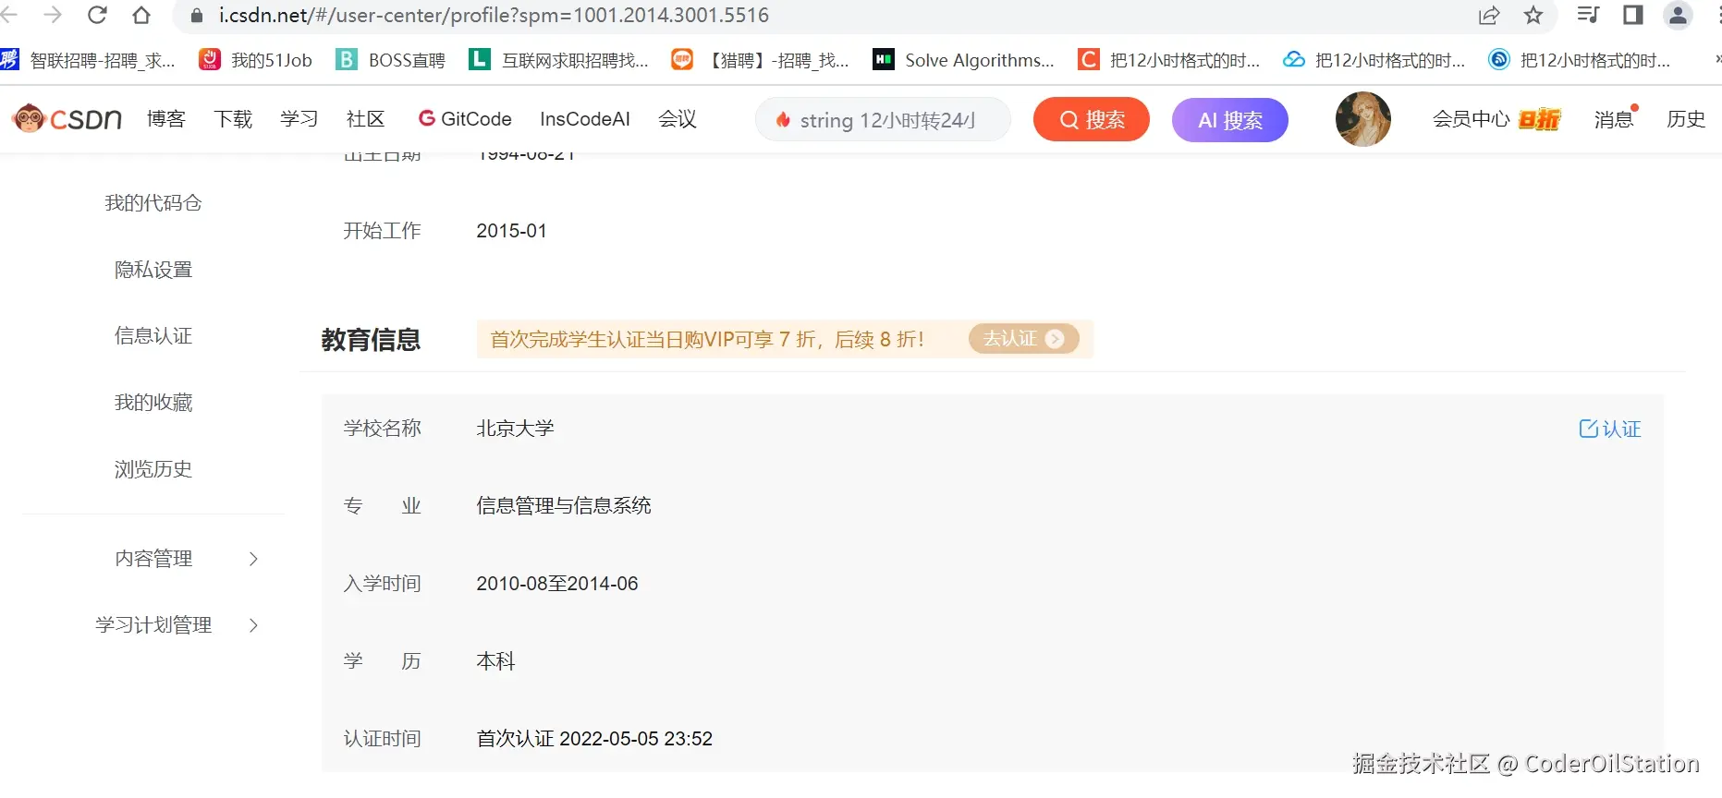This screenshot has width=1722, height=798.
Task: Click the school name 北京大学
Action: point(515,429)
